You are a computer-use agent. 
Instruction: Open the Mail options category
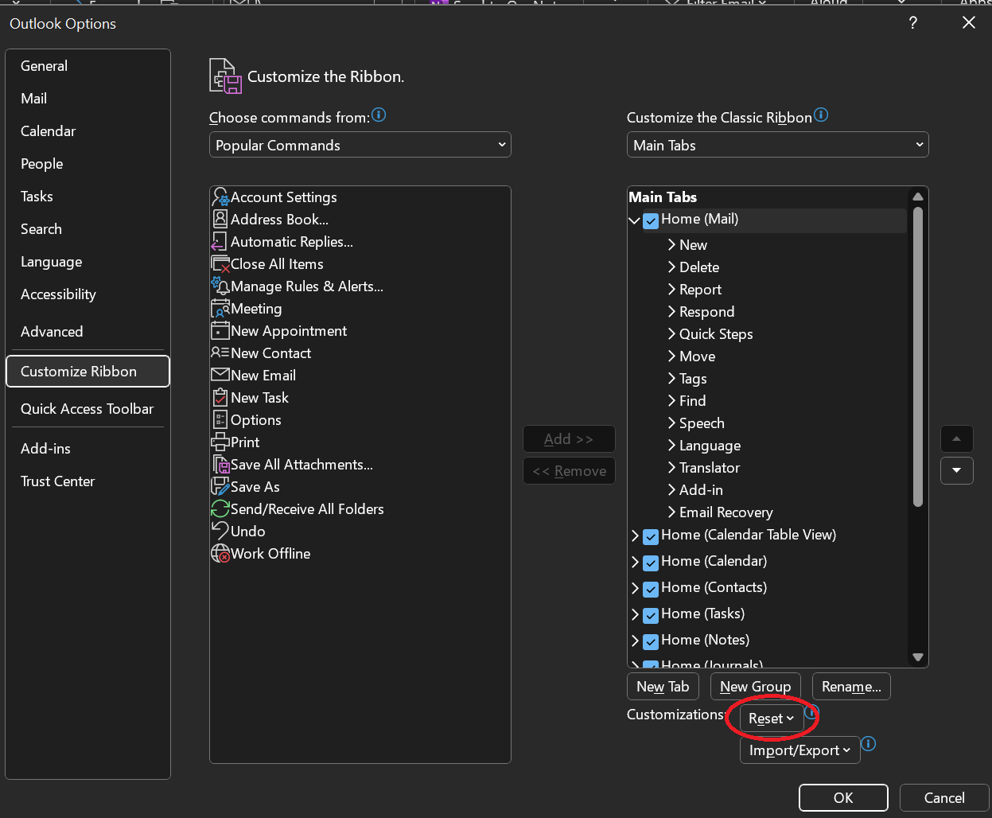[88, 99]
